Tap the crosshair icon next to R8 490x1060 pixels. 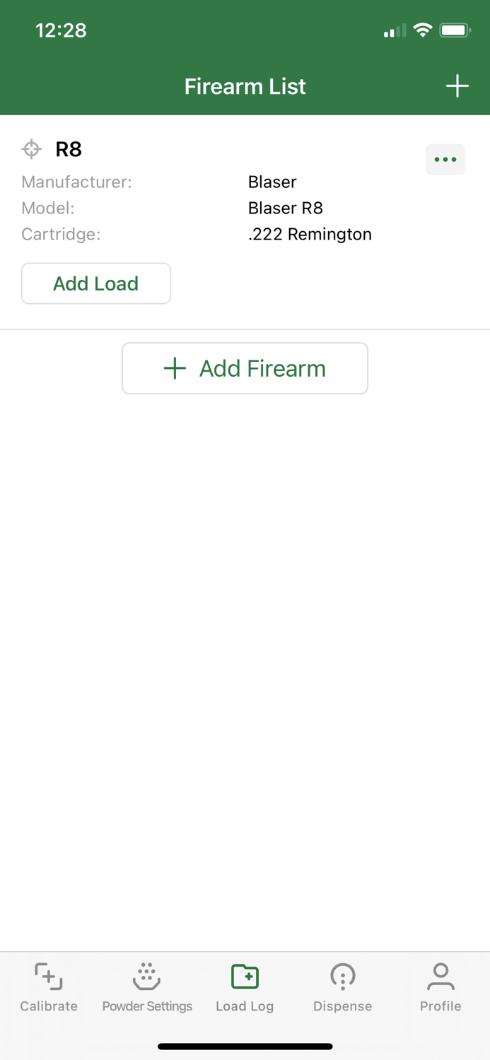click(x=32, y=149)
